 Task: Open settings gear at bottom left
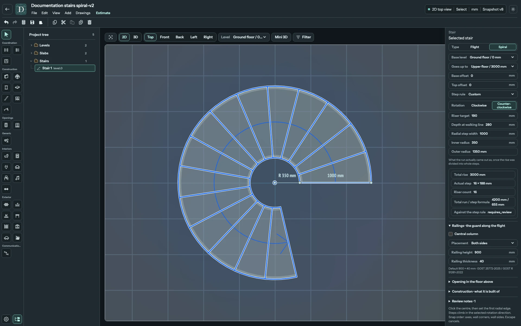point(6,319)
